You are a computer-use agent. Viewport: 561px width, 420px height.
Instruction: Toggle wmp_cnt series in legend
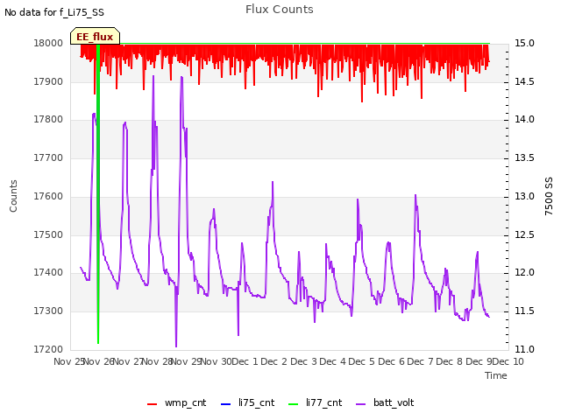coord(177,402)
